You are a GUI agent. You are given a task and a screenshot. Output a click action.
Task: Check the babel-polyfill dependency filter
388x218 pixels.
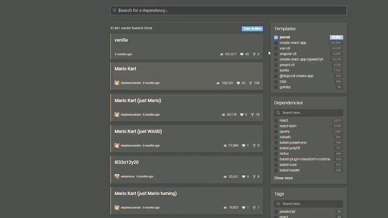coord(276,148)
